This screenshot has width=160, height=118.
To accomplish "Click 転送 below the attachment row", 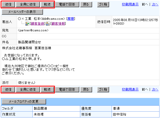I will 47,89.
